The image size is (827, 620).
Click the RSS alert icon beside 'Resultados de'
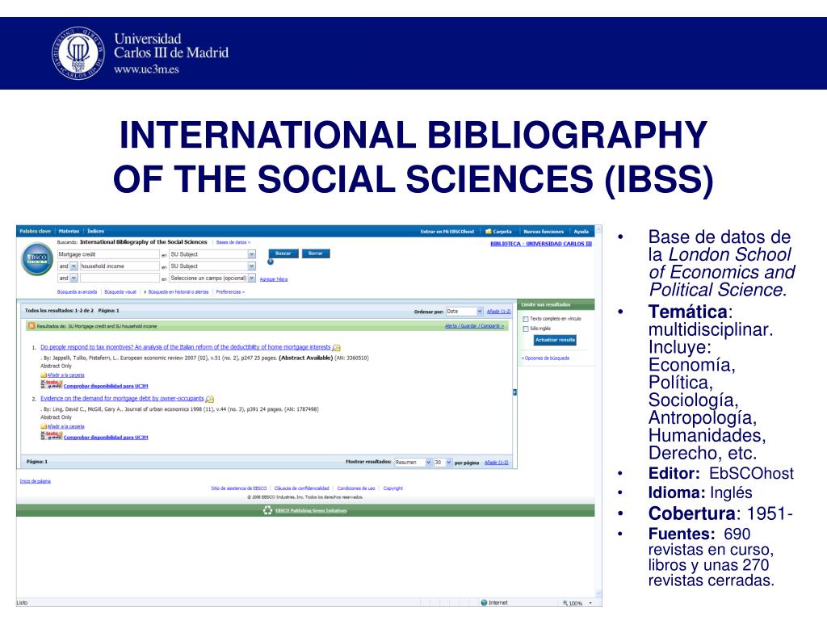pos(31,326)
